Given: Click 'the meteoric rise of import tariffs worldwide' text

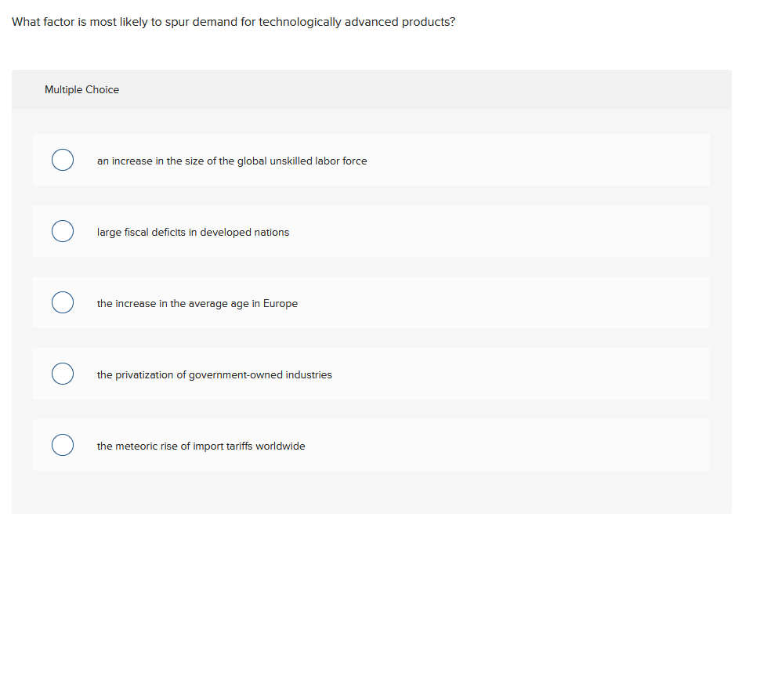Looking at the screenshot, I should pos(201,446).
